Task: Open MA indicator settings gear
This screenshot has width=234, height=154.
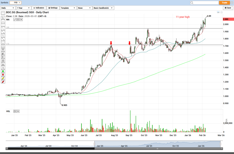Action: [18, 20]
